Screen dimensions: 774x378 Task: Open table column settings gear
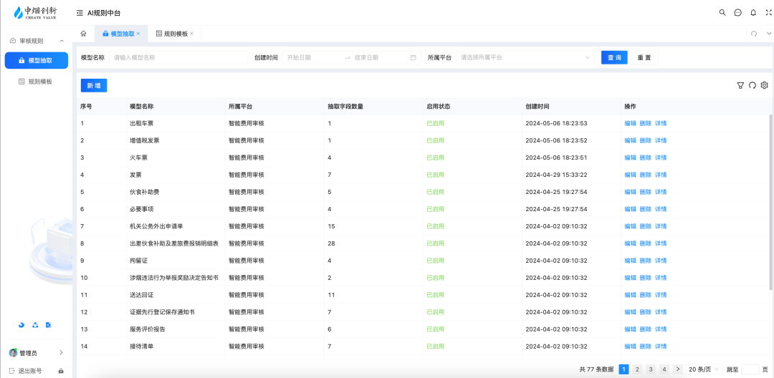pos(764,85)
